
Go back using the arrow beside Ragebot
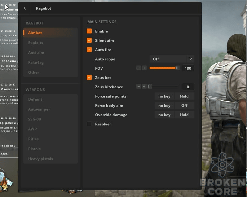25,8
